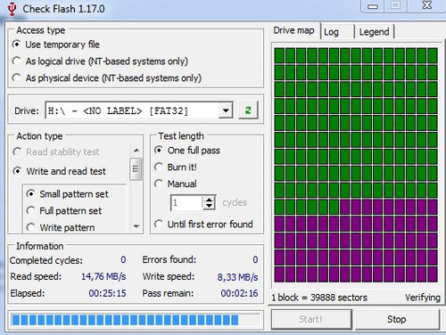Switch to the Legend tab
Image resolution: width=446 pixels, height=335 pixels.
tap(374, 32)
